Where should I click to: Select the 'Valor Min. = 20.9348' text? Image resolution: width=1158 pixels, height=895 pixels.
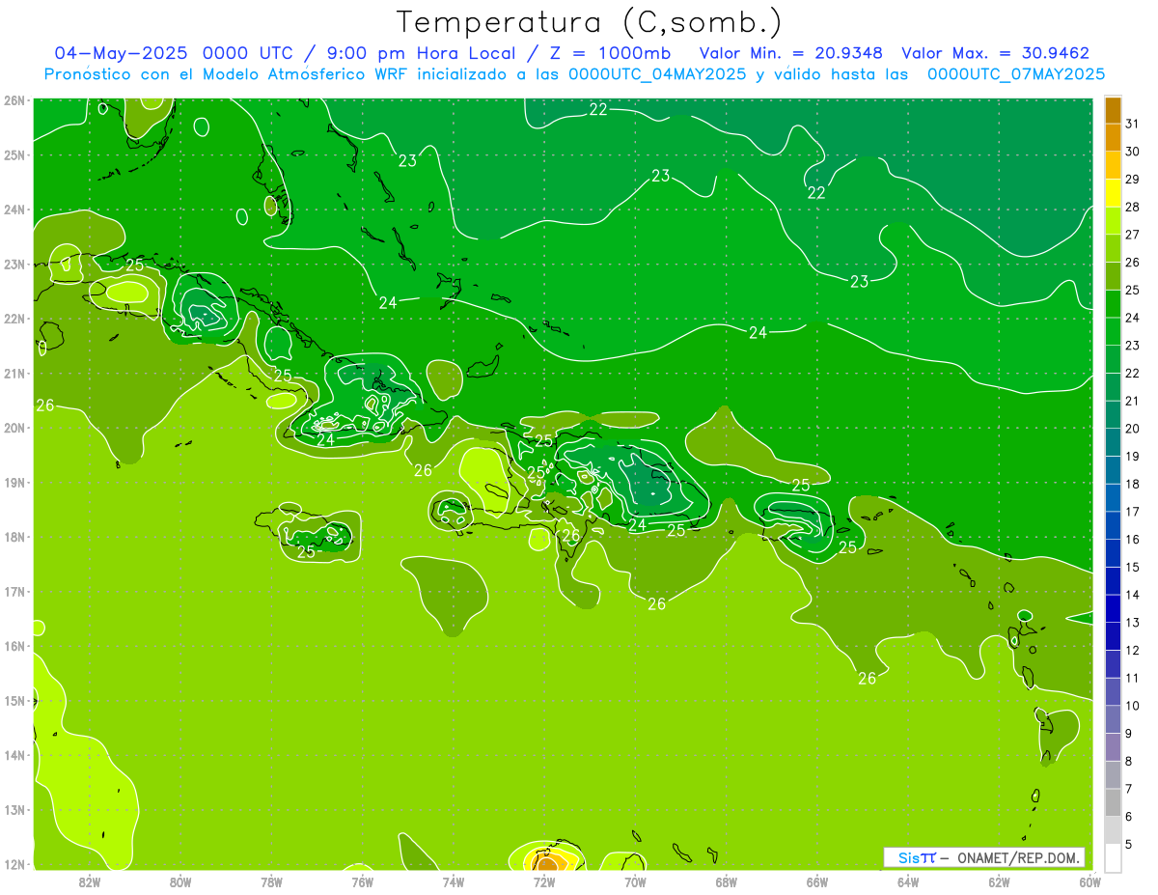pos(791,53)
